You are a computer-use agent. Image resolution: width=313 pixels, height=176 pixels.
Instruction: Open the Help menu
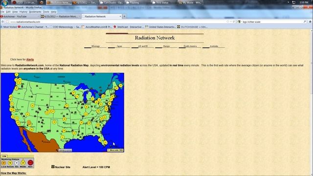[53, 12]
